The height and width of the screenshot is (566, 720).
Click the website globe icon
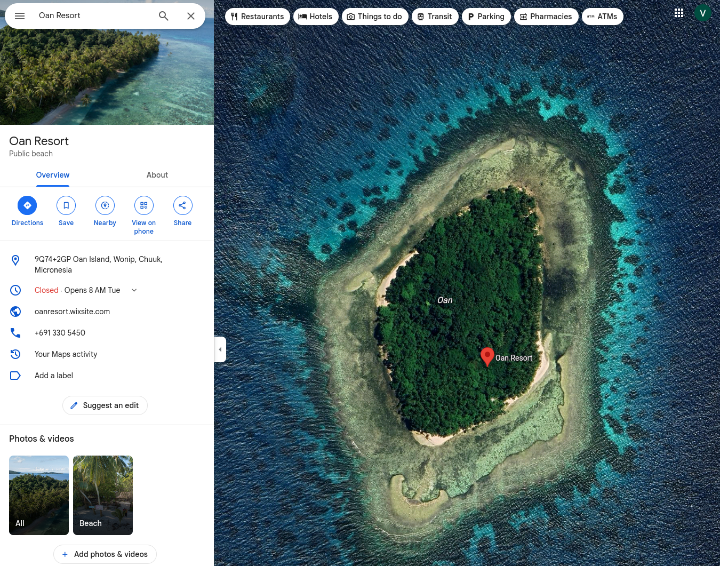click(x=15, y=312)
